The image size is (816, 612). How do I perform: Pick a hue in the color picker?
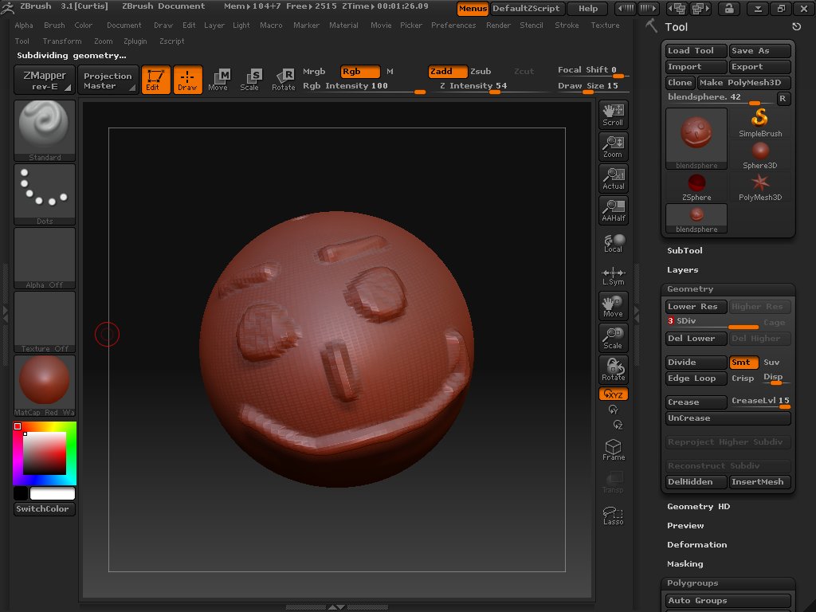(45, 453)
